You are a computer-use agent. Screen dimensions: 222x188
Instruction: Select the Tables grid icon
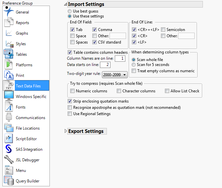pos(9,54)
